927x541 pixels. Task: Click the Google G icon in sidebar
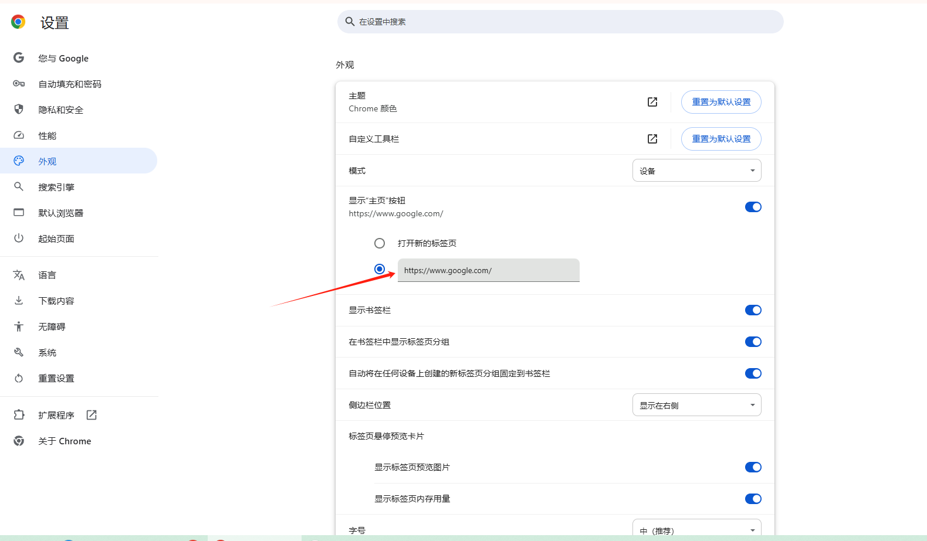19,57
